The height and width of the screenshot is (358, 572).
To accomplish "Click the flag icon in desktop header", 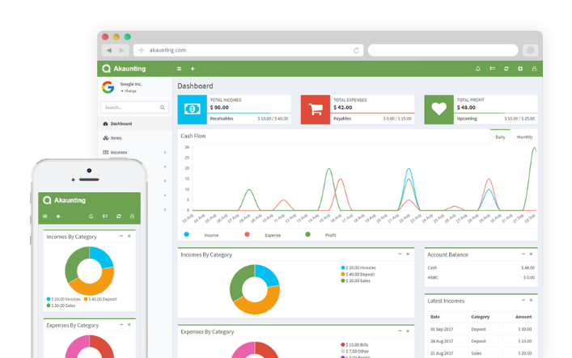I will [492, 69].
